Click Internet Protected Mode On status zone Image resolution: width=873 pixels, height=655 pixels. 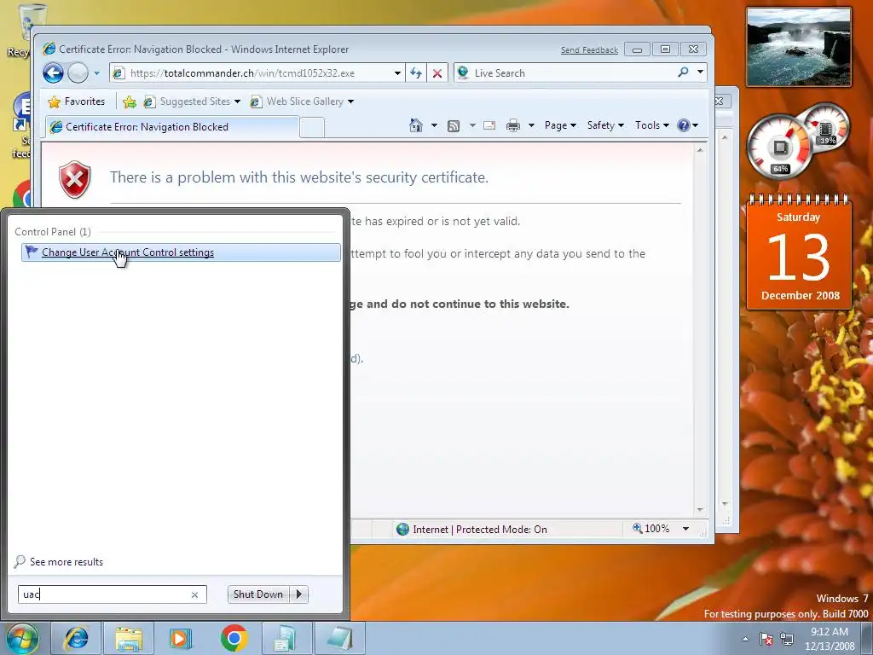(x=471, y=529)
